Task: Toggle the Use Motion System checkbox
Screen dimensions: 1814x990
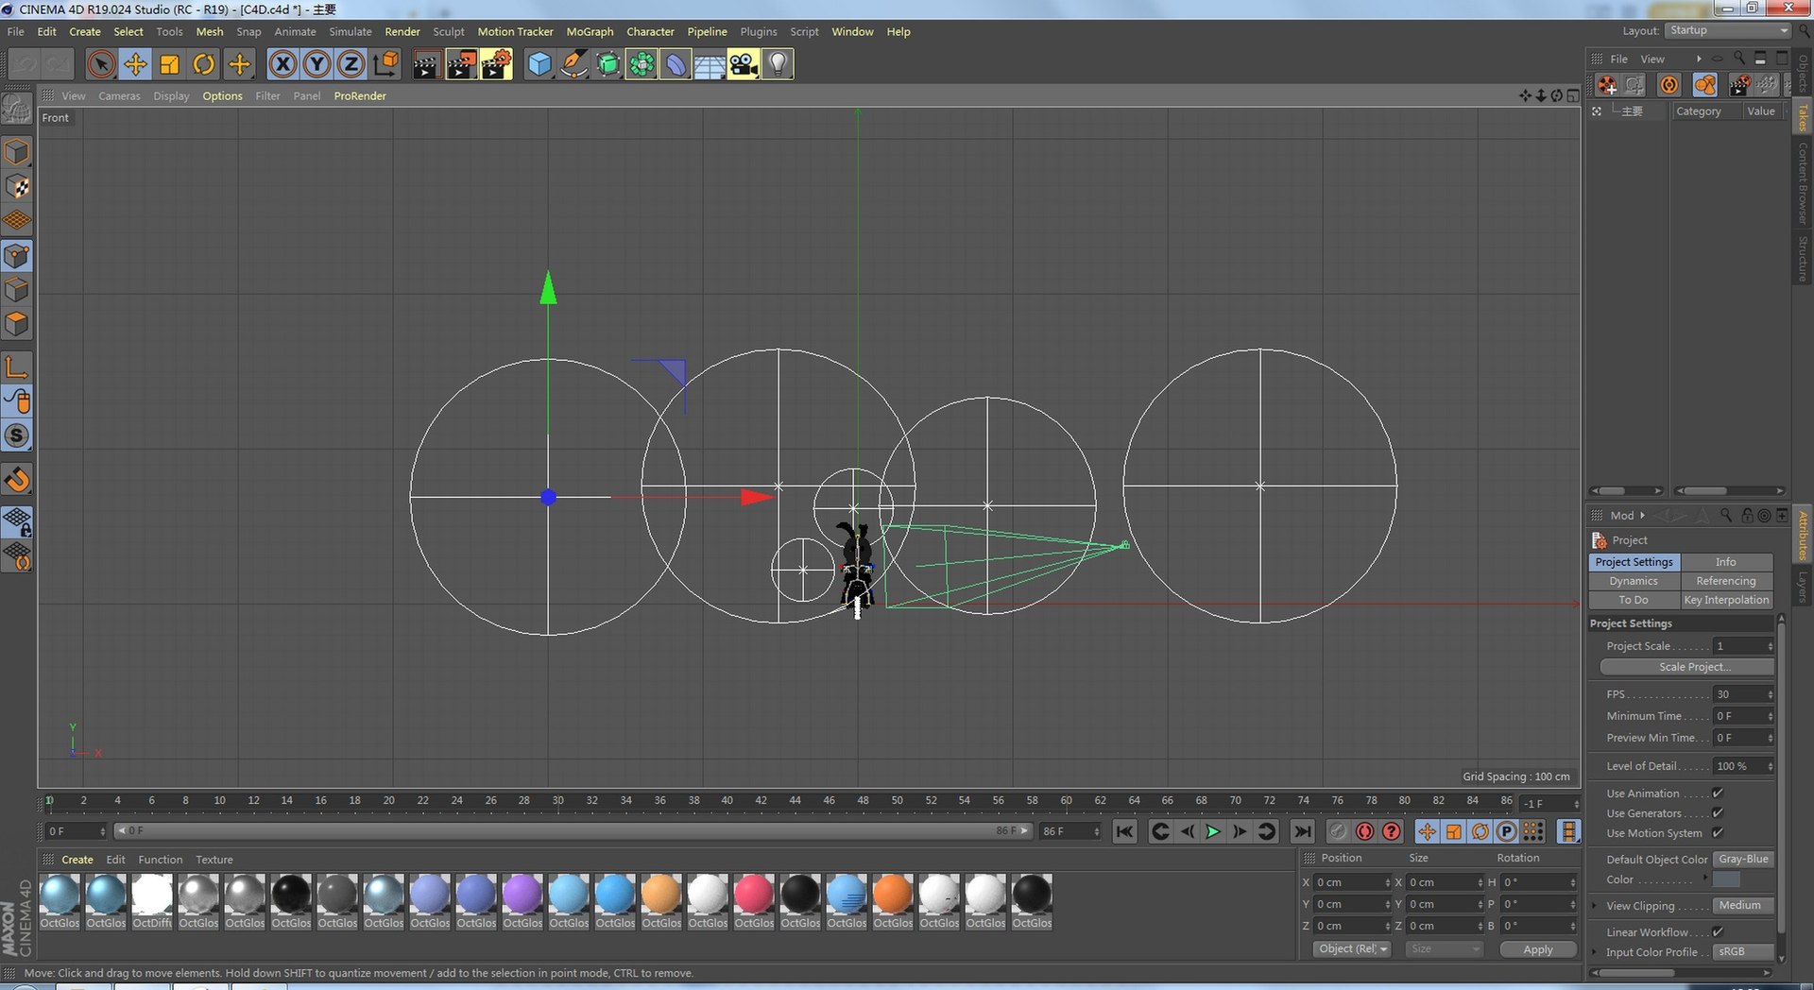Action: pyautogui.click(x=1718, y=833)
